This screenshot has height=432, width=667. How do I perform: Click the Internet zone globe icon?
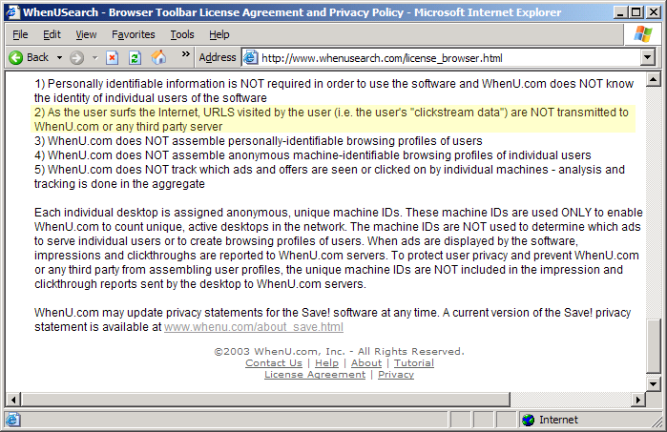(529, 420)
